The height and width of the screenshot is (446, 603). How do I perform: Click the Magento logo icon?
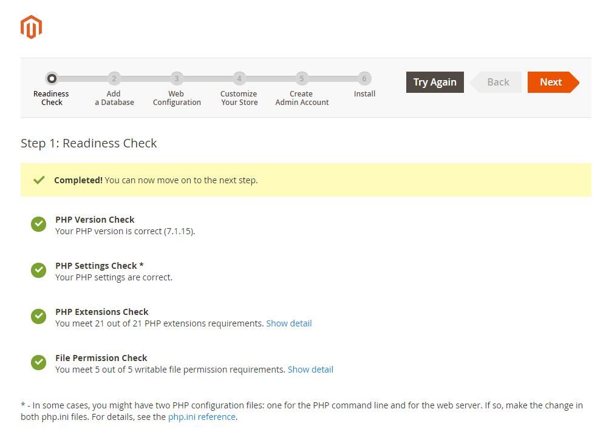[x=31, y=27]
